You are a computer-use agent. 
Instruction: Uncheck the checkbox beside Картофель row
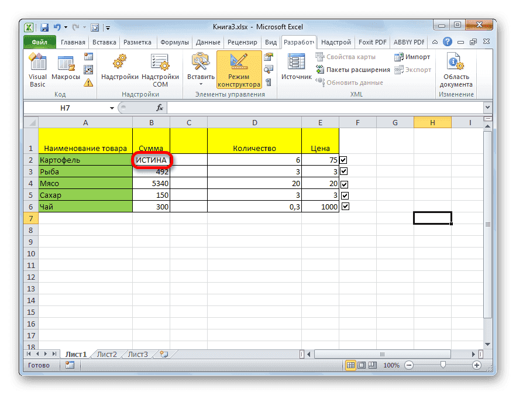click(344, 159)
